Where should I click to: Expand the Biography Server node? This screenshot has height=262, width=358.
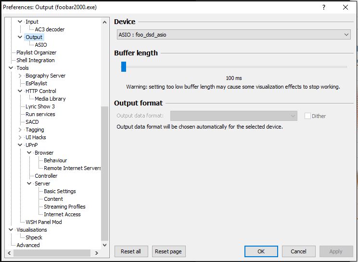[20, 76]
